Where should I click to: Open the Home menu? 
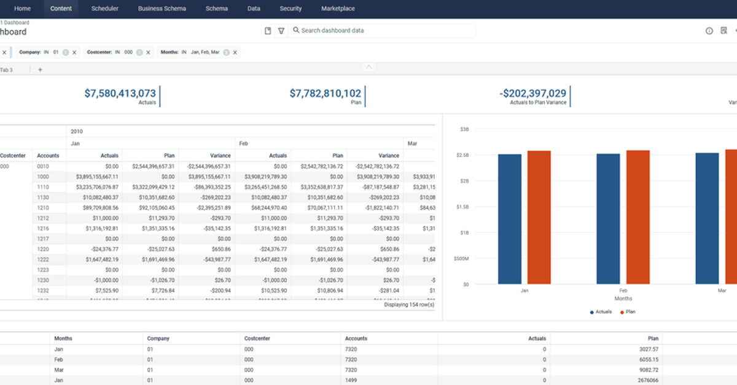coord(22,9)
